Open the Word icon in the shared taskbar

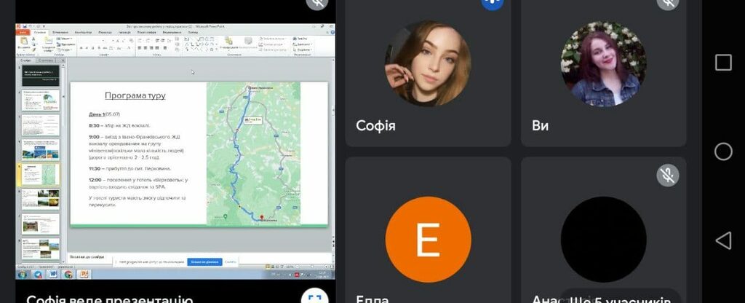pyautogui.click(x=53, y=275)
